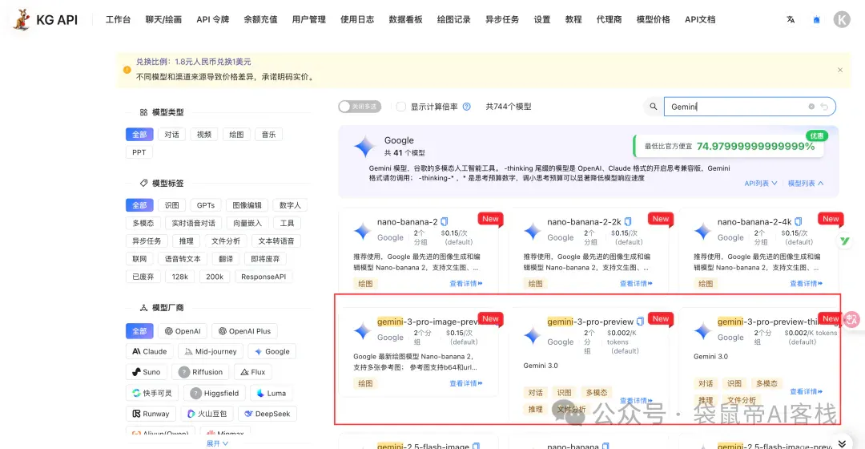Open the language translation icon
Image resolution: width=865 pixels, height=449 pixels.
[791, 20]
